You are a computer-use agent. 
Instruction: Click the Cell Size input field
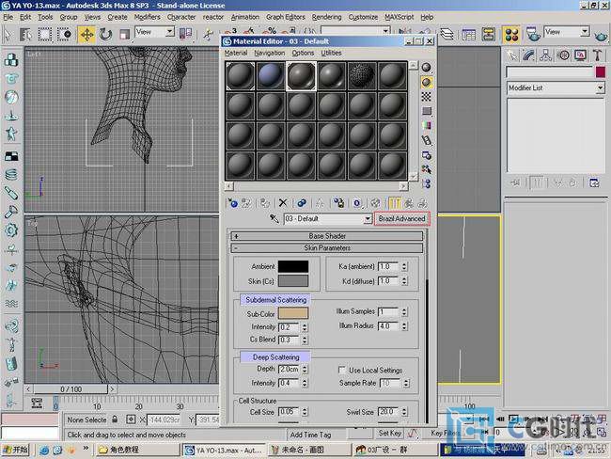click(290, 412)
